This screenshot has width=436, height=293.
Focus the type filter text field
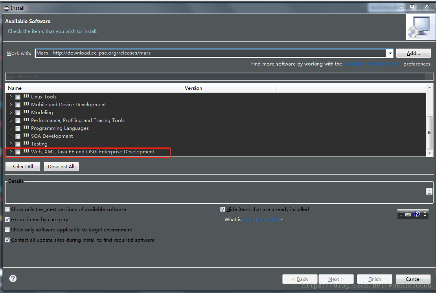point(219,76)
